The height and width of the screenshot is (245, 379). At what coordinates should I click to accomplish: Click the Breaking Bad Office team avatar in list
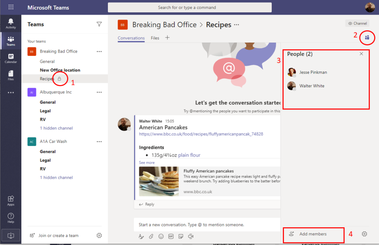32,51
